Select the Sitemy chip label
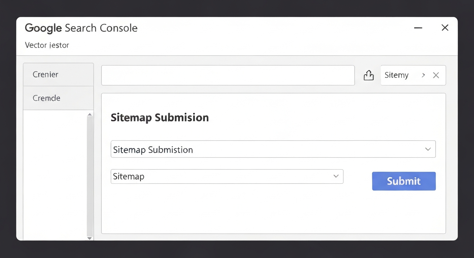 pyautogui.click(x=397, y=75)
